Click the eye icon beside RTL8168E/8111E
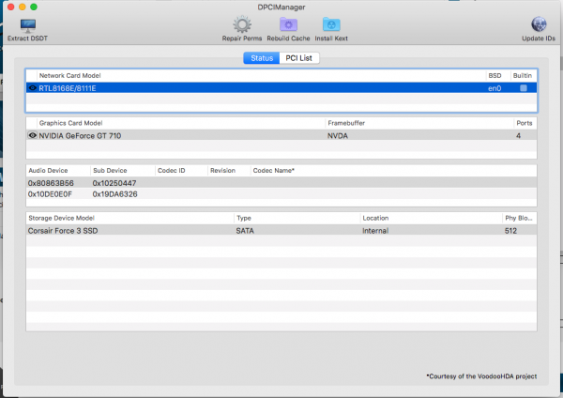Image resolution: width=563 pixels, height=398 pixels. [33, 87]
